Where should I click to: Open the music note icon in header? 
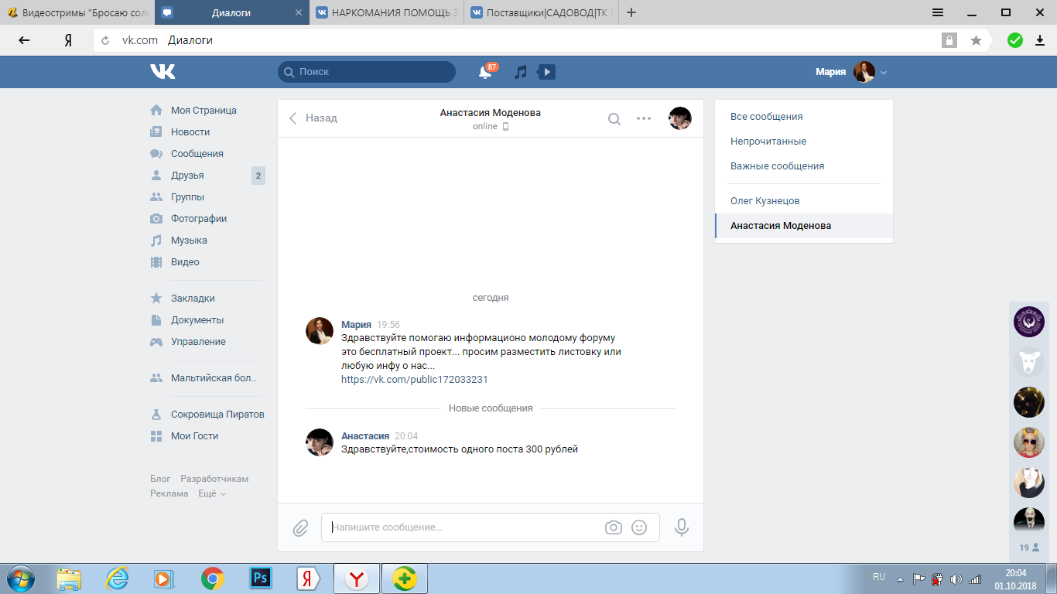[x=521, y=72]
